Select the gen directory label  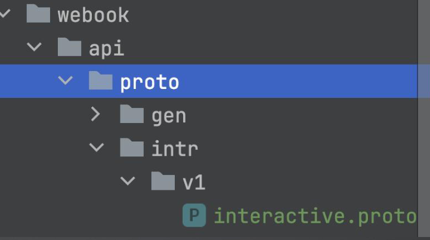tap(169, 116)
